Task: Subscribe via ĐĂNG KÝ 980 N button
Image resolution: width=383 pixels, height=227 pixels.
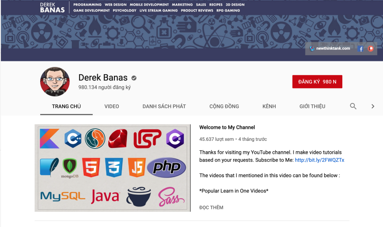Action: (317, 81)
